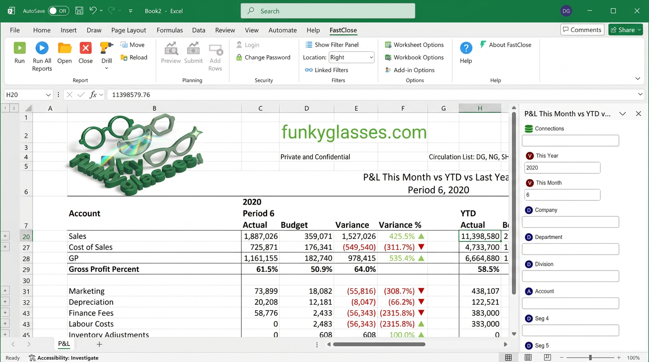Viewport: 649px width, 362px height.
Task: Open the Location dropdown showing Right
Action: 351,58
